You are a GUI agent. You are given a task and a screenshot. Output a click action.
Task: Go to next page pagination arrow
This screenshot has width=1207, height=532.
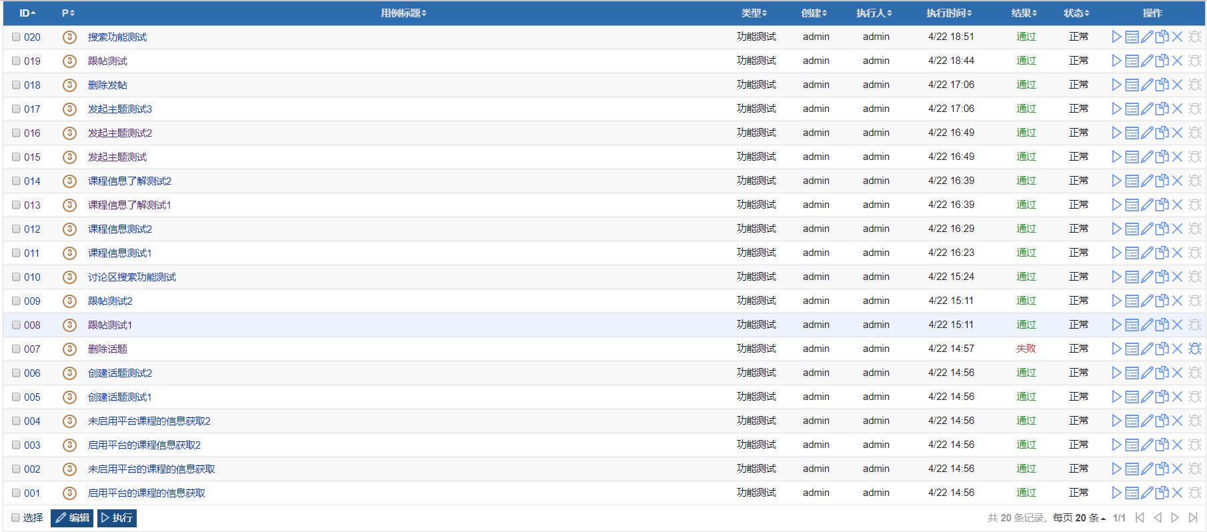pos(1175,518)
